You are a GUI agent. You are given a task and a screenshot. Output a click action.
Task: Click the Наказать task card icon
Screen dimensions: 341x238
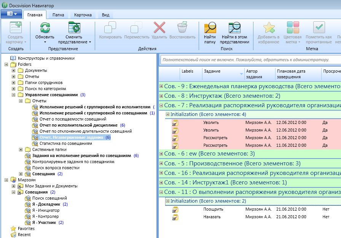pyautogui.click(x=175, y=217)
